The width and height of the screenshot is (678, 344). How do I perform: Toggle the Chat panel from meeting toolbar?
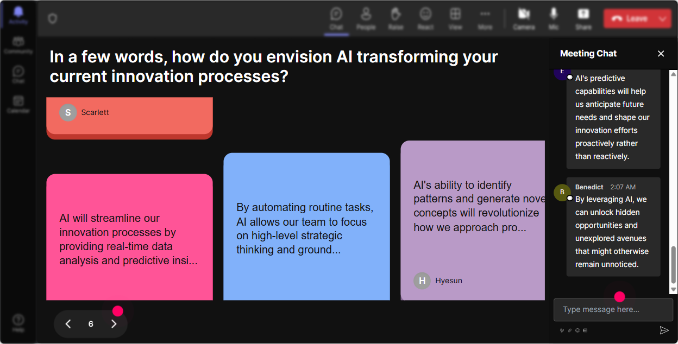336,18
